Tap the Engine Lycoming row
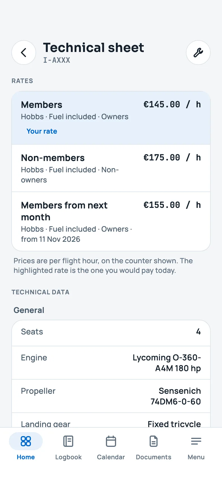Viewport: 222px width, 483px height. pyautogui.click(x=111, y=363)
